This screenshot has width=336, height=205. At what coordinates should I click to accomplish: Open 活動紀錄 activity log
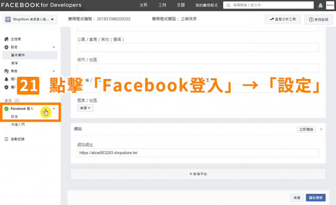click(18, 139)
